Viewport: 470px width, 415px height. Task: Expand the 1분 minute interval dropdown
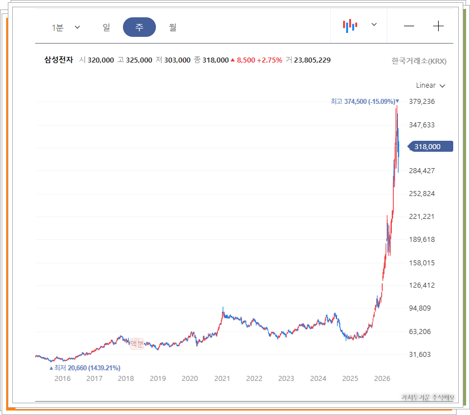tap(65, 27)
